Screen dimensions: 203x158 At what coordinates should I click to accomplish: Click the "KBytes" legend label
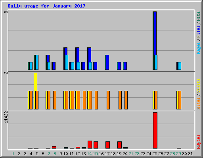(199, 142)
